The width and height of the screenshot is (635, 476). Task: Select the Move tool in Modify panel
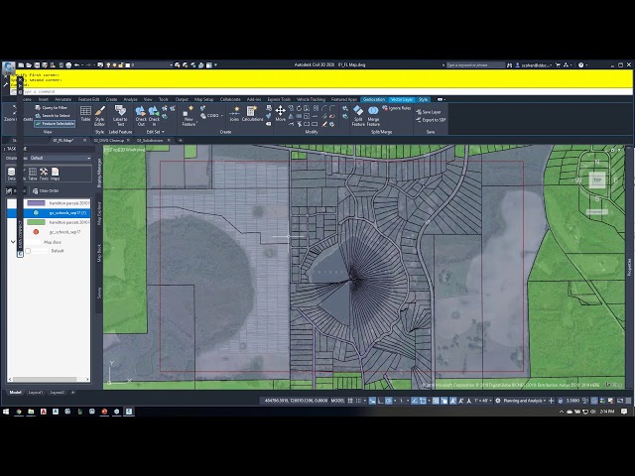point(280,114)
